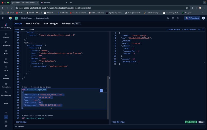Screen dimensions: 207x130
Task: Go back using the browser back arrow
Action: coord(3,8)
